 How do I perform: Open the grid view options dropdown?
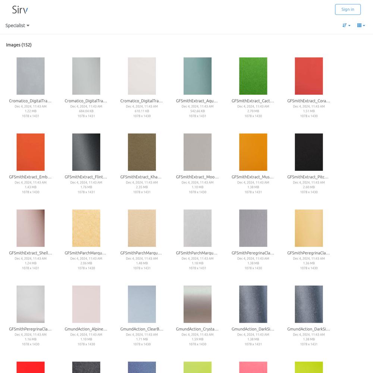pos(361,25)
